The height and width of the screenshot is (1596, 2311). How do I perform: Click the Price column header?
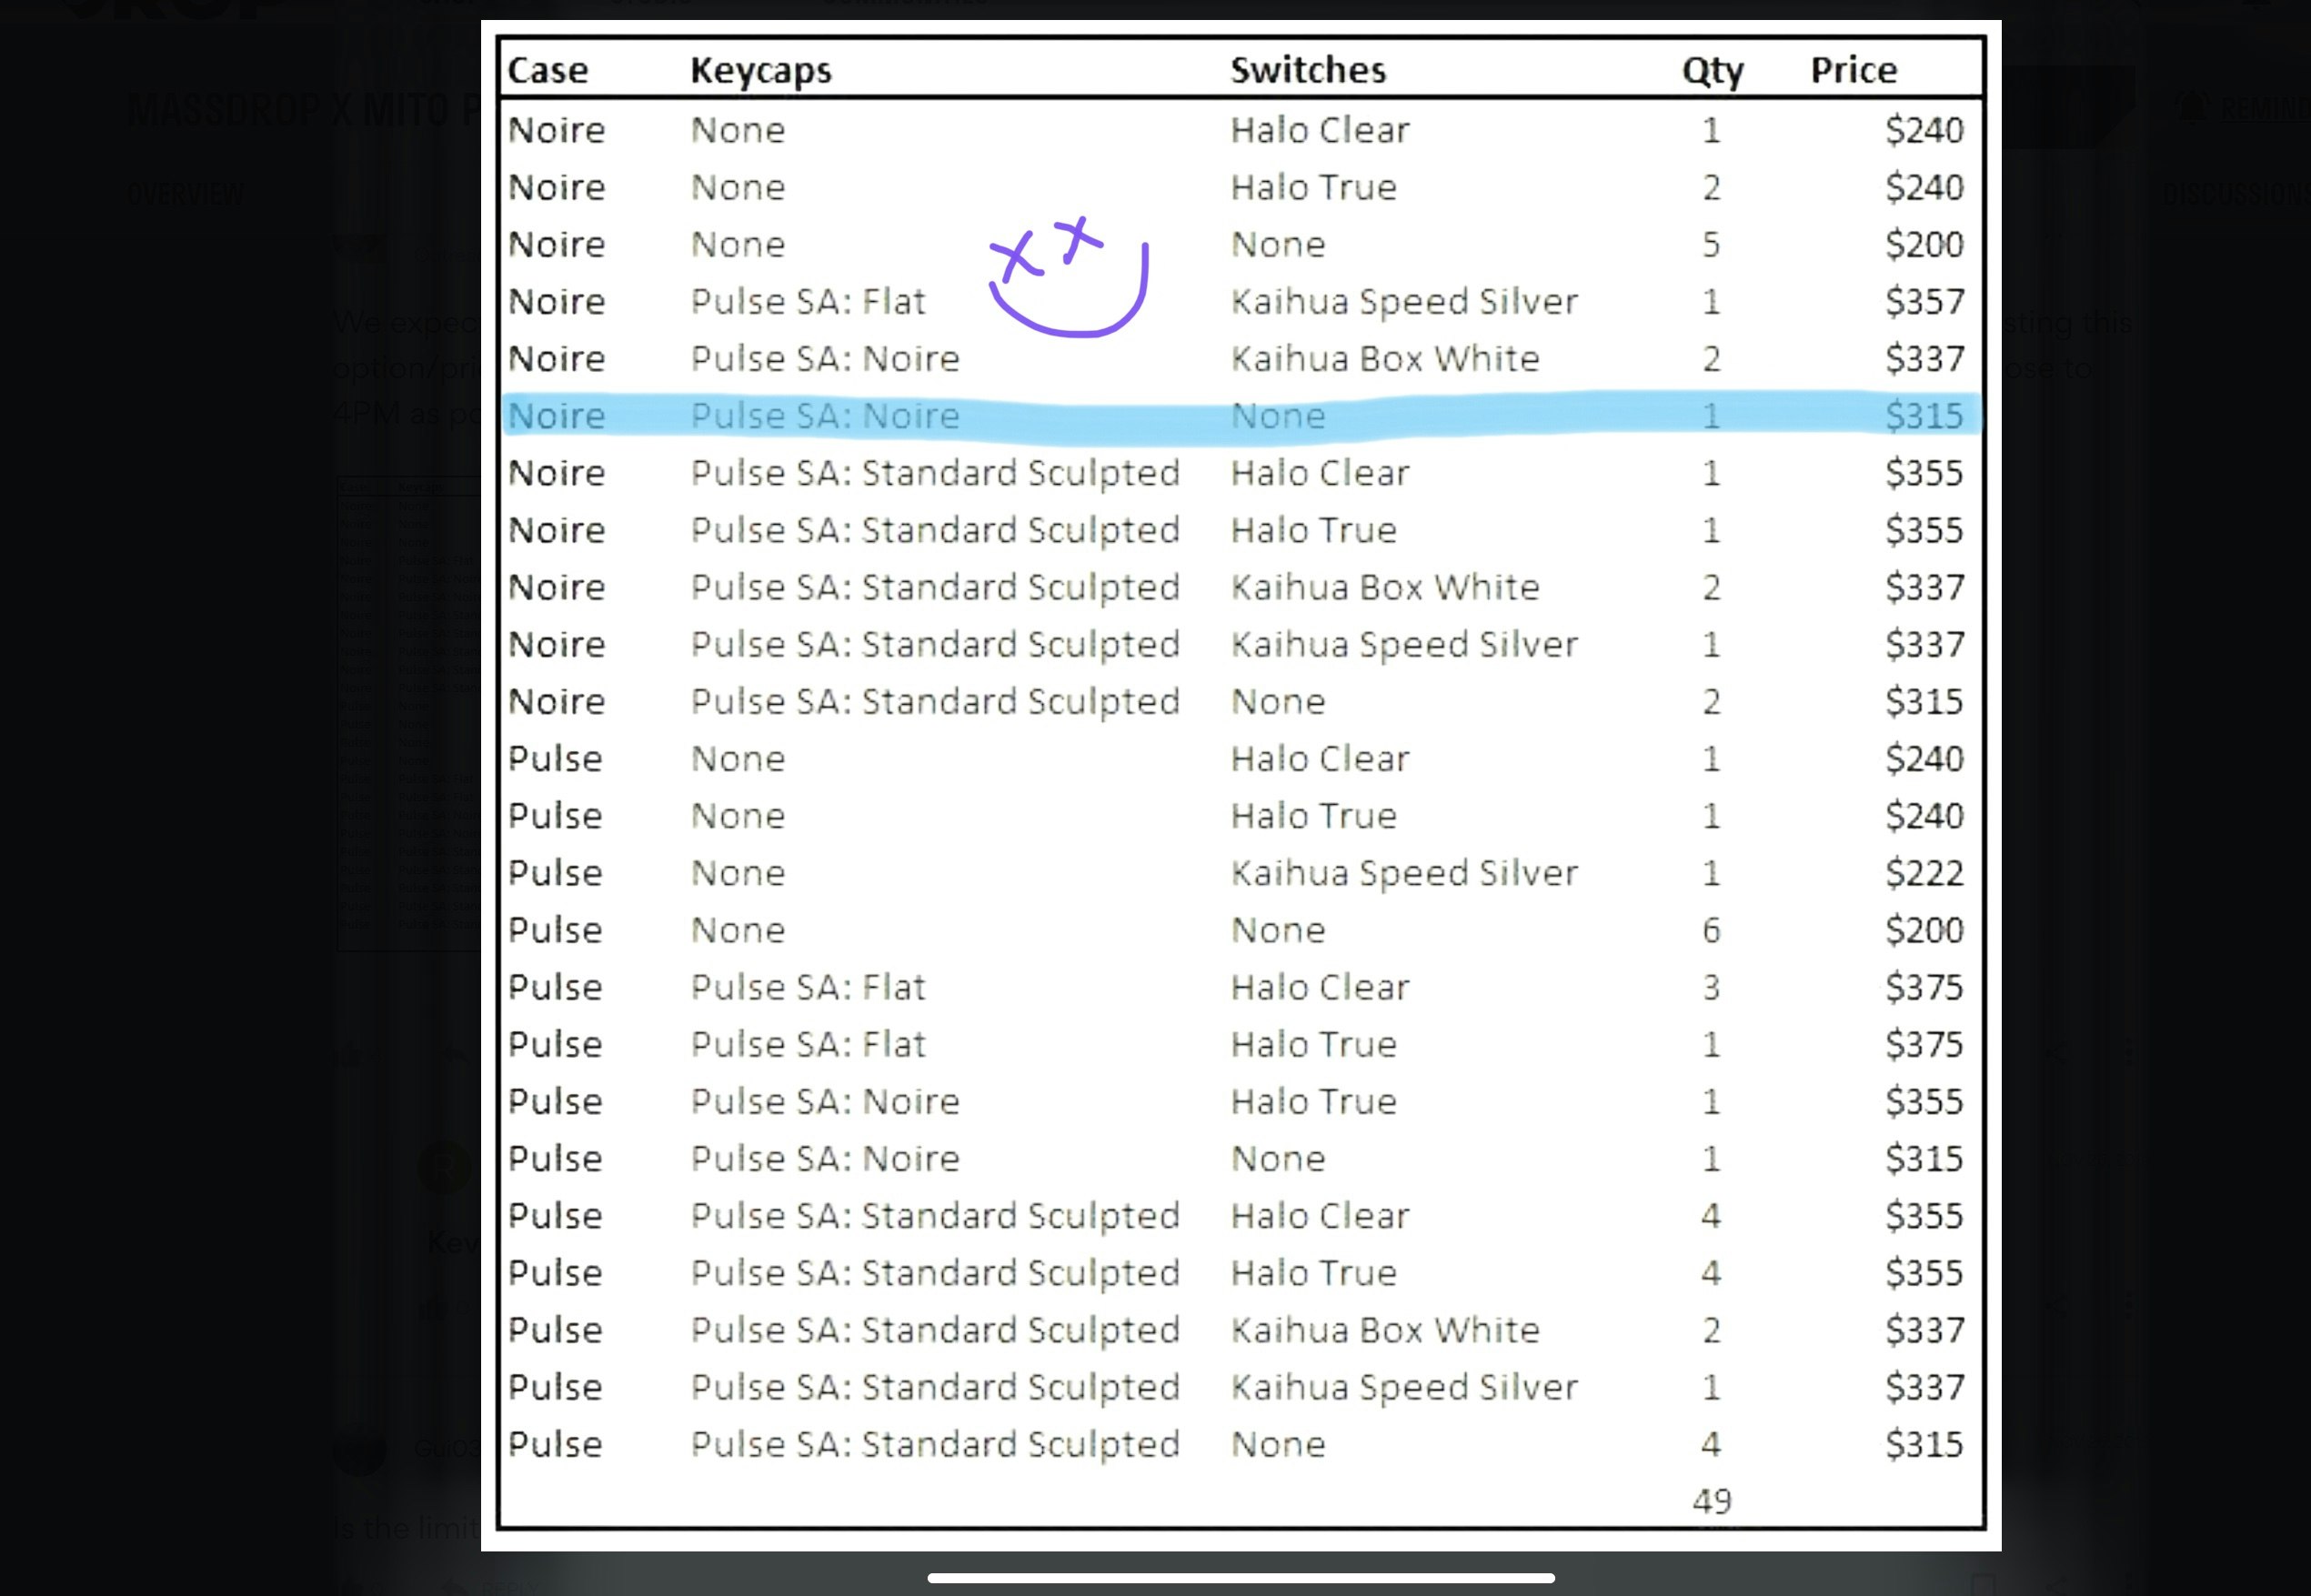[1853, 70]
